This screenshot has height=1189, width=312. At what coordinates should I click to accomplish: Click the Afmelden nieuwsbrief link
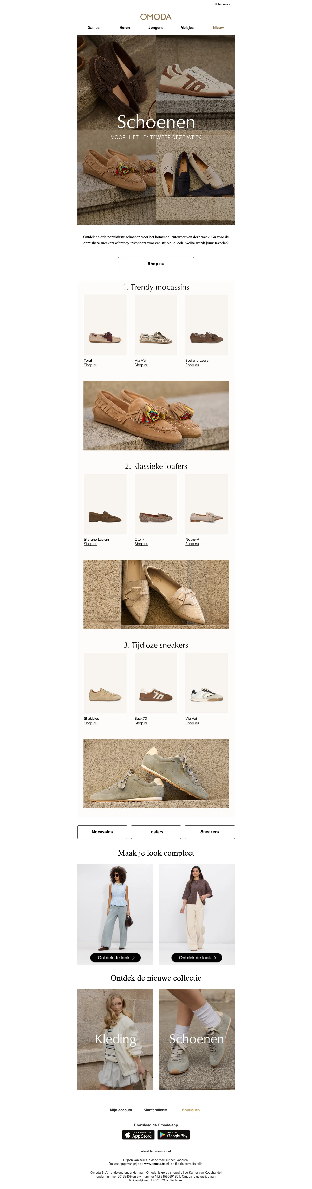coord(156,1151)
